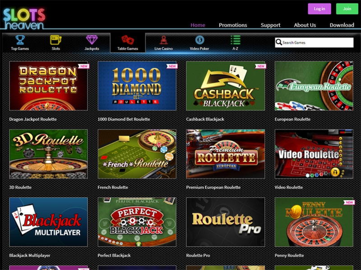Click the Video Roulette caption text
This screenshot has width=361, height=270.
coord(289,187)
